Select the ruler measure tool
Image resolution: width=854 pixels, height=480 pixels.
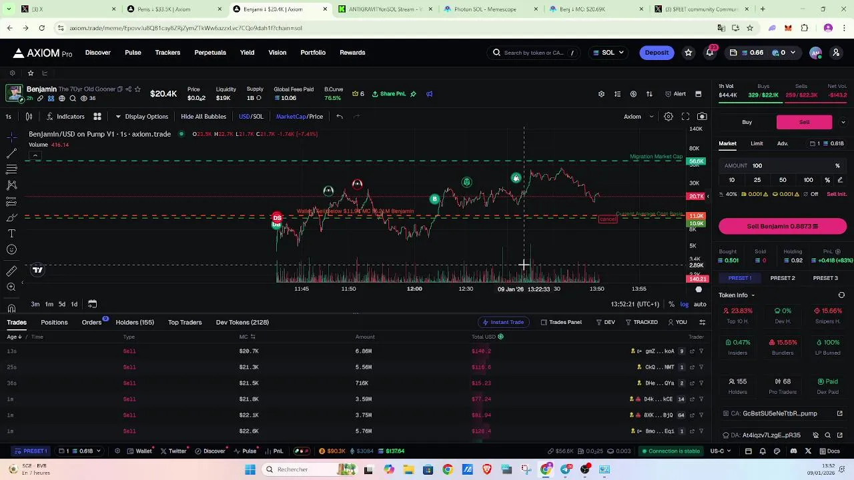(11, 271)
